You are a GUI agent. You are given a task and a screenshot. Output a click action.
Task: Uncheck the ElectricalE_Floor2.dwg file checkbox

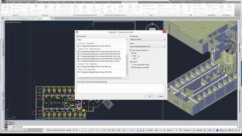(78, 54)
